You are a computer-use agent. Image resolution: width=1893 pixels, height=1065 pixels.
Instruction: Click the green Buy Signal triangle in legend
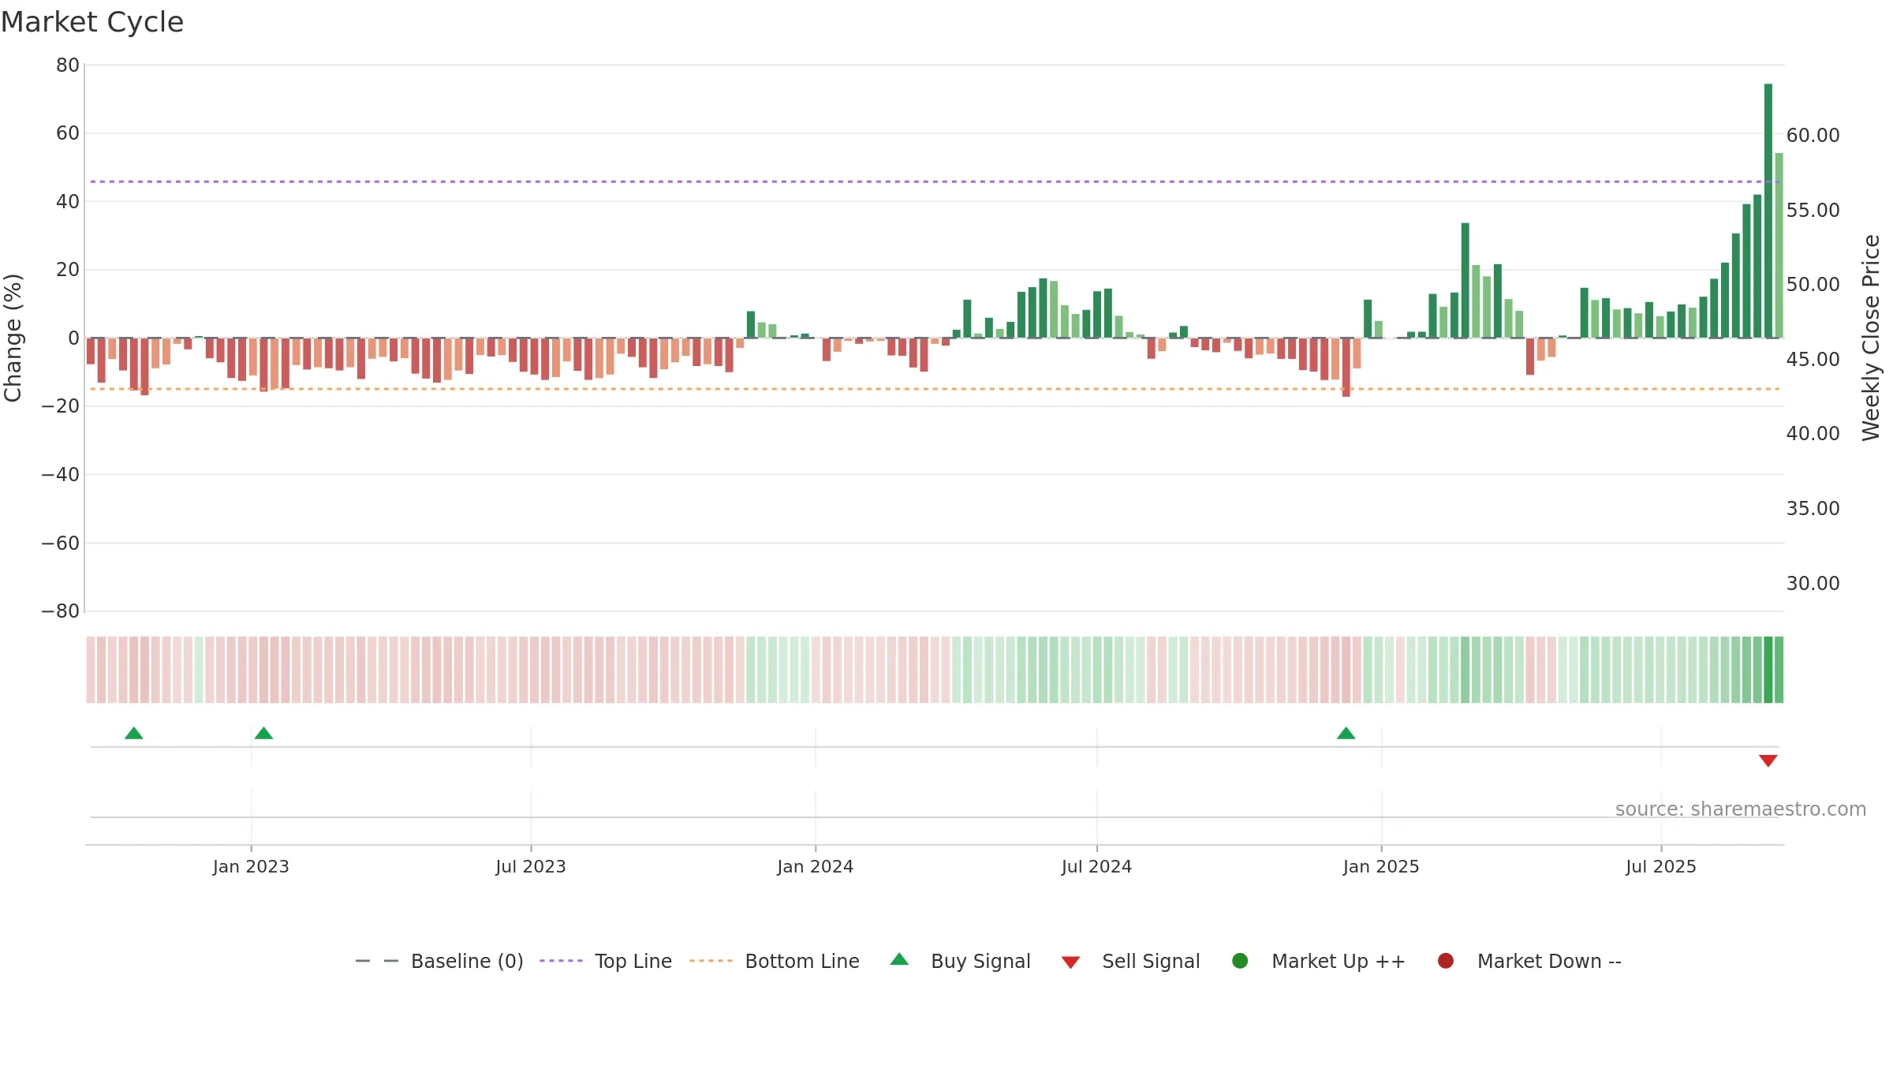click(x=899, y=960)
